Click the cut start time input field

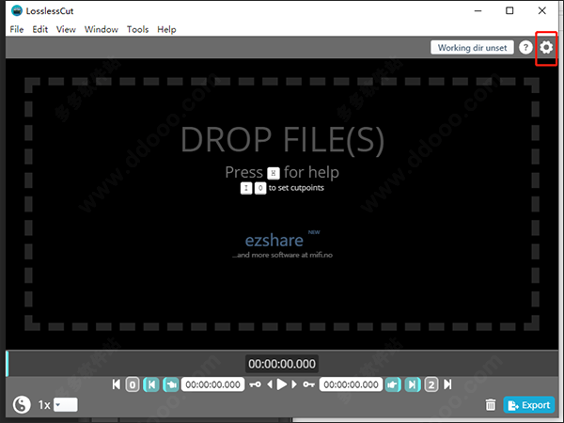coord(213,384)
